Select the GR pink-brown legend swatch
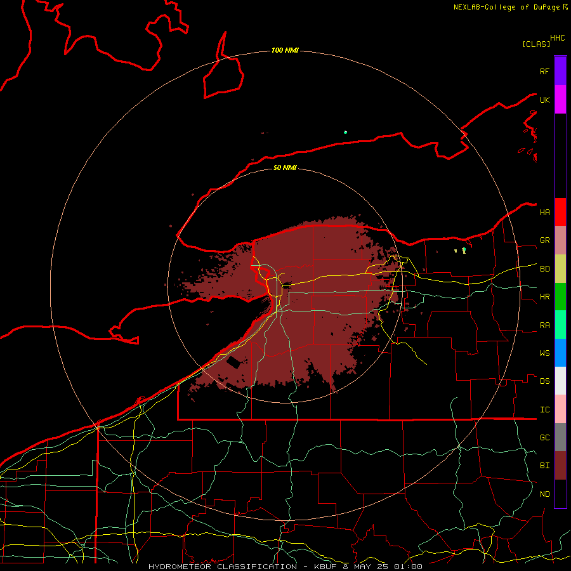 click(x=560, y=240)
